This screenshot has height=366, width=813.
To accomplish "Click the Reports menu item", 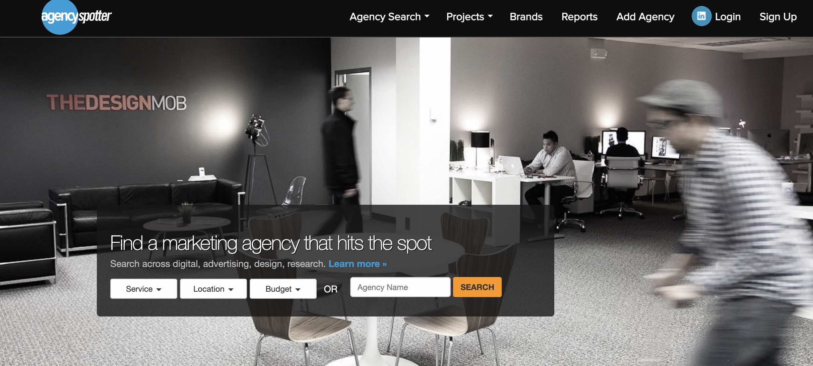I will (579, 15).
